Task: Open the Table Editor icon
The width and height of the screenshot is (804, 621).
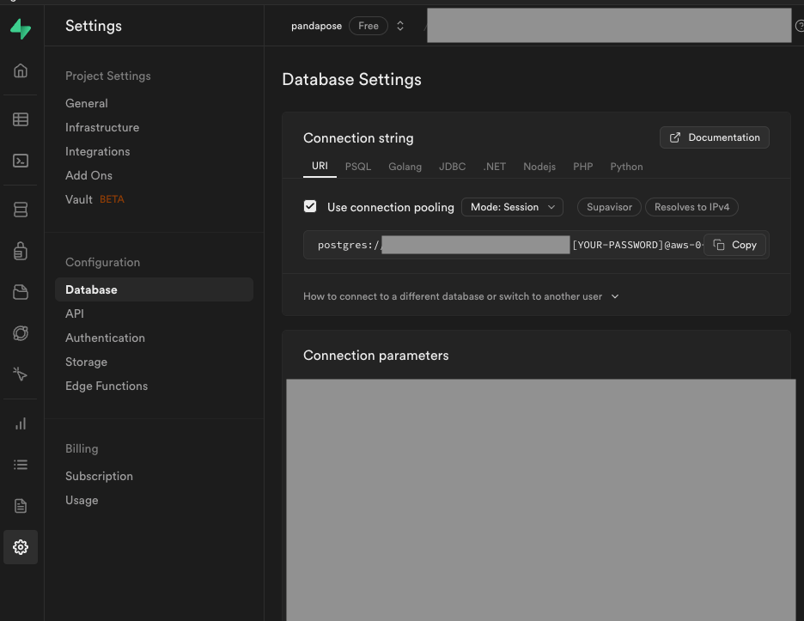Action: pyautogui.click(x=21, y=119)
